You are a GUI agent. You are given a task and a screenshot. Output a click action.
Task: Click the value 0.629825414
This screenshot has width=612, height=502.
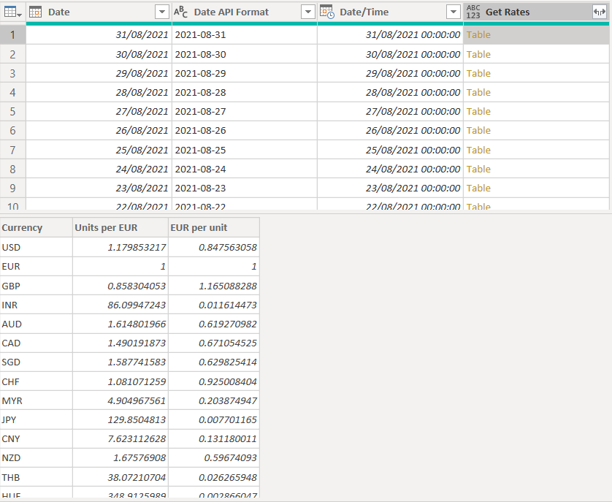[x=214, y=362]
